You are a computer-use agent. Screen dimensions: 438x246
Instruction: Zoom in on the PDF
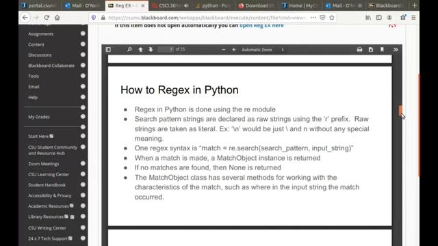click(x=234, y=50)
